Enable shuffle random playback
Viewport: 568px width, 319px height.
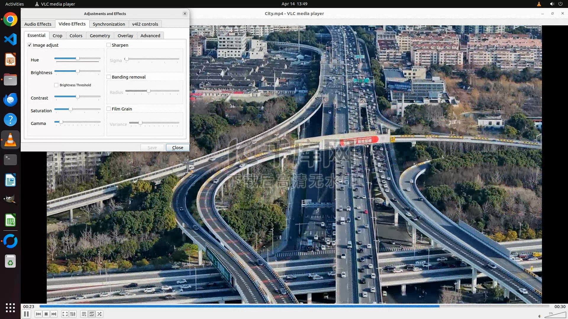pyautogui.click(x=100, y=314)
